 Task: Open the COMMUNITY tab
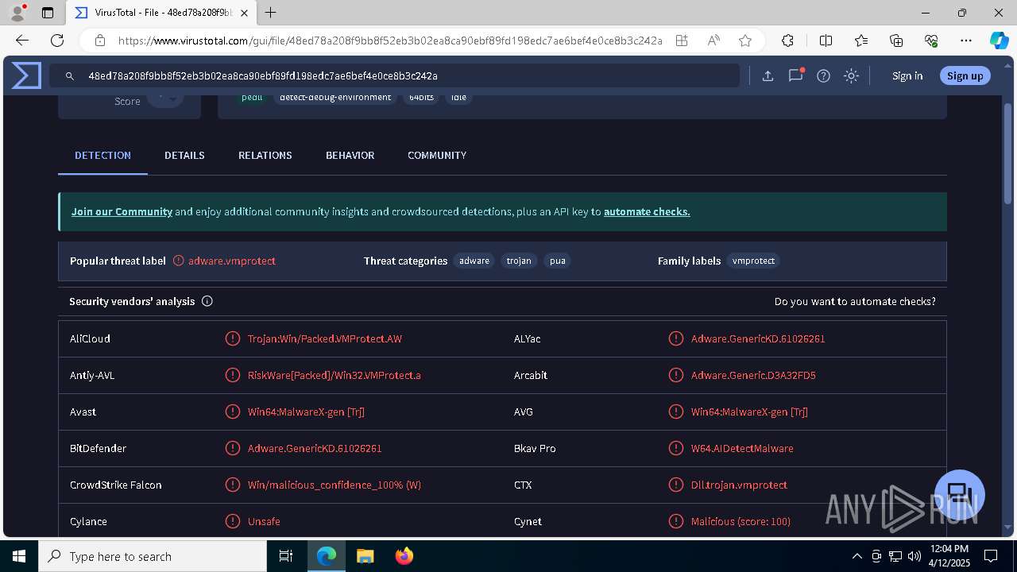[437, 156]
